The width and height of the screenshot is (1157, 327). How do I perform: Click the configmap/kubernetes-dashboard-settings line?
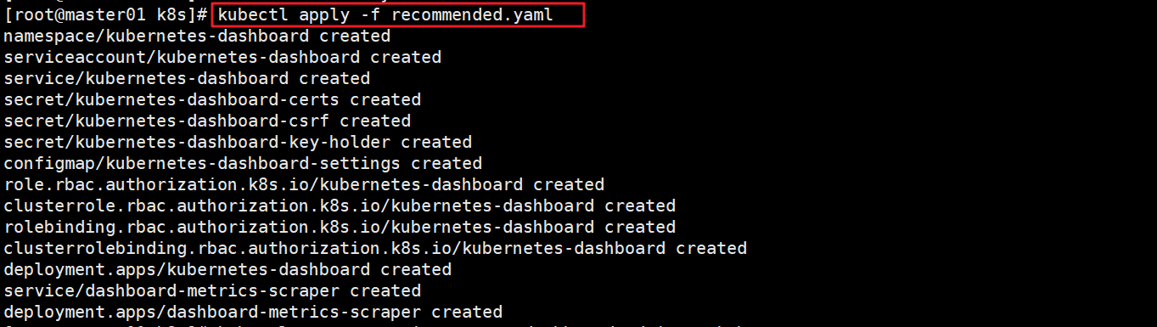(x=243, y=164)
